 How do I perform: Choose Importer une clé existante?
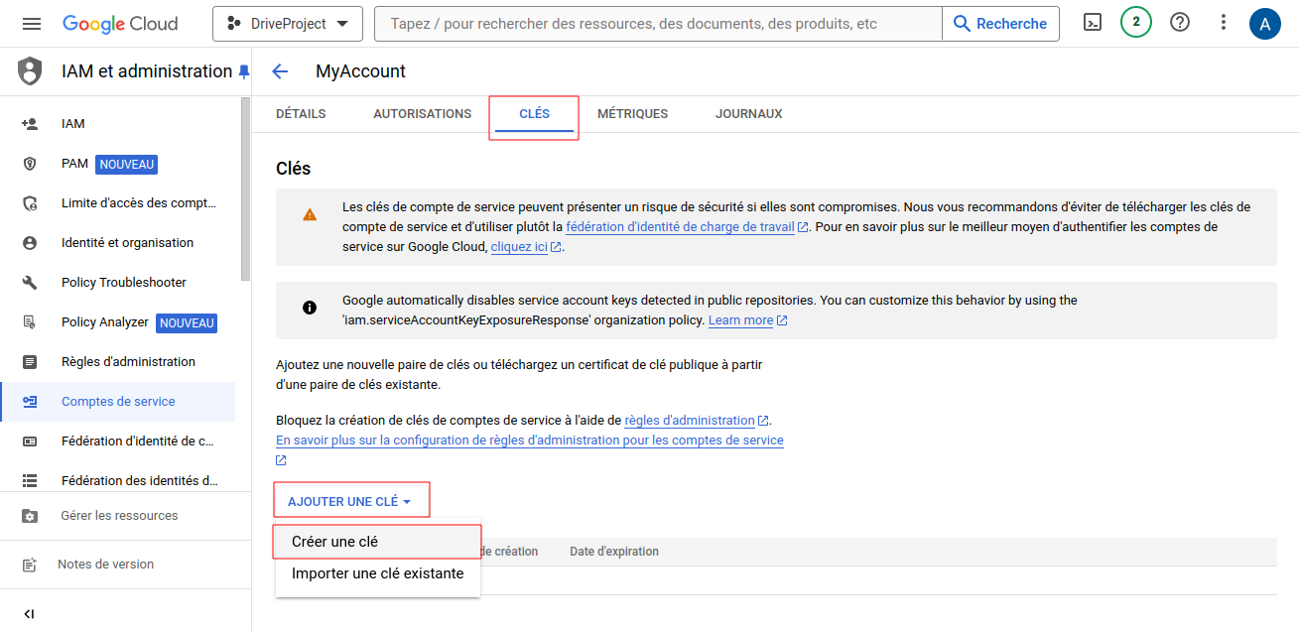(x=377, y=573)
